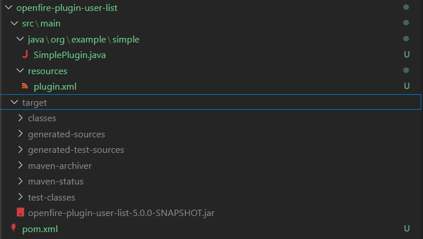Click the git status dot on resources folder
The image size is (423, 239).
pyautogui.click(x=406, y=71)
